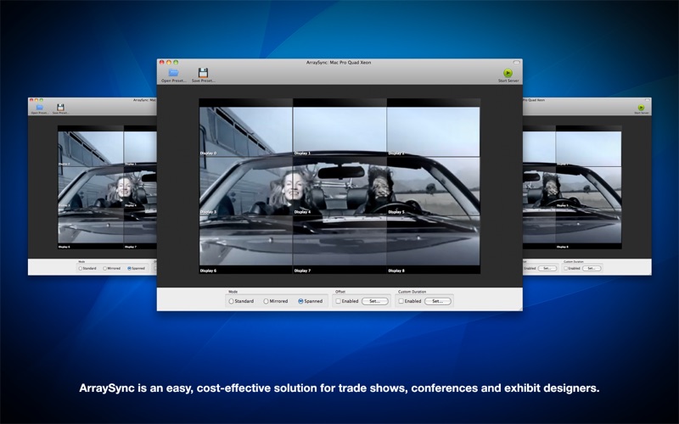Image resolution: width=679 pixels, height=424 pixels.
Task: Click Start Server icon in the right background window
Action: click(641, 108)
